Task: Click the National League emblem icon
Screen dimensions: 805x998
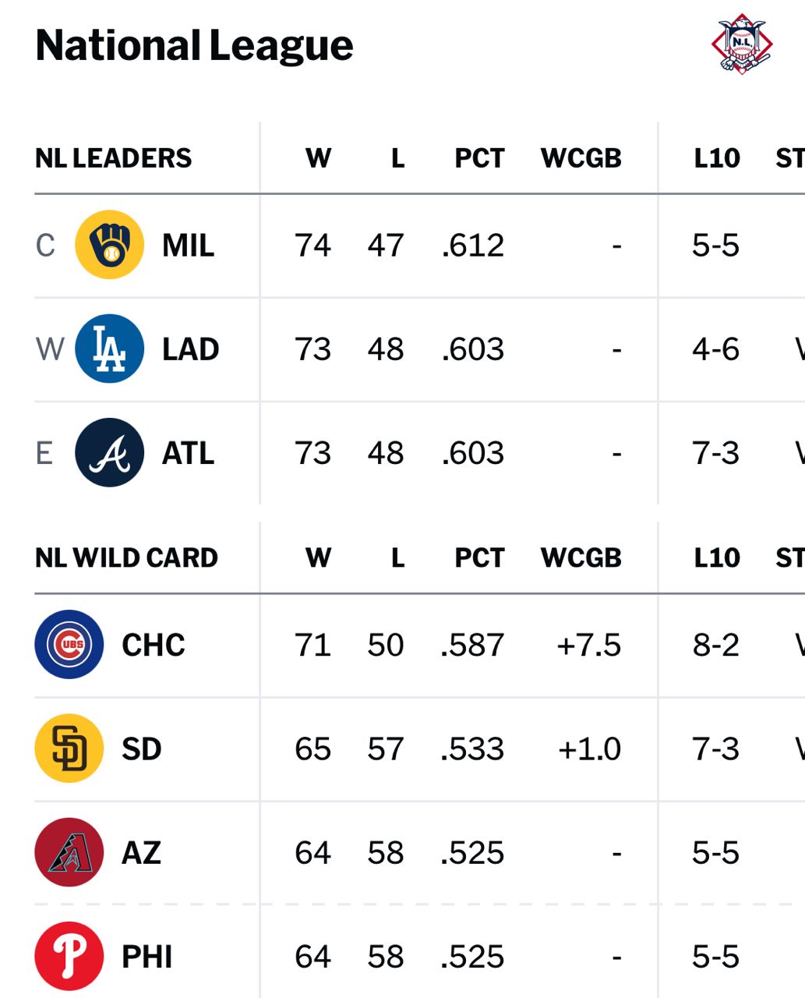Action: click(x=742, y=44)
